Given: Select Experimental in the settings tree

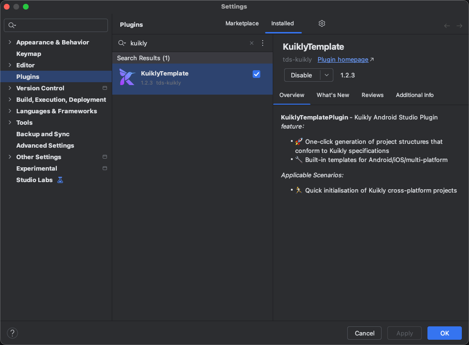Looking at the screenshot, I should click(x=36, y=169).
